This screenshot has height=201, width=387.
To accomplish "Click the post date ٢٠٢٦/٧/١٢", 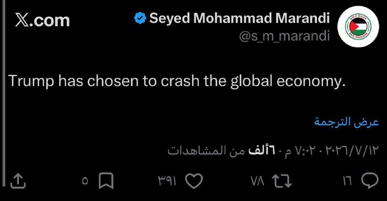I will [352, 150].
